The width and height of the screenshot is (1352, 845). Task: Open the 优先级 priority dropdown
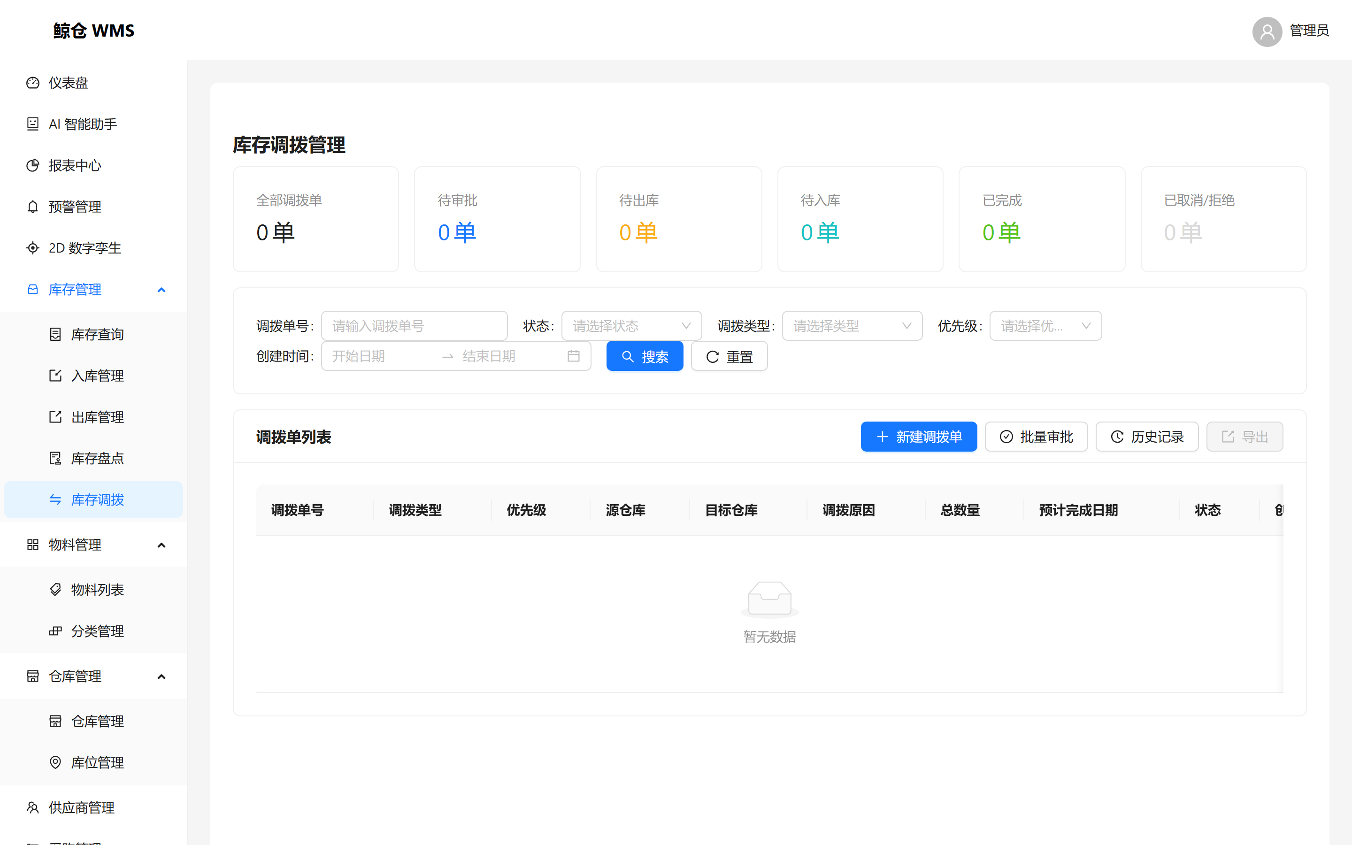click(x=1045, y=326)
